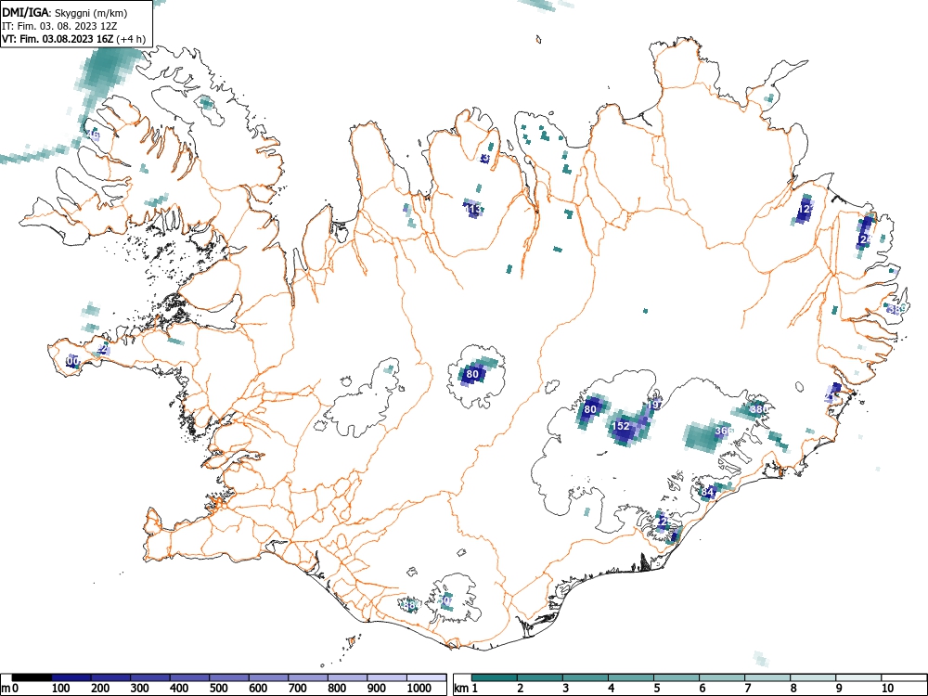
Task: Pick the black swatch in the metre legend
Action: (32, 677)
